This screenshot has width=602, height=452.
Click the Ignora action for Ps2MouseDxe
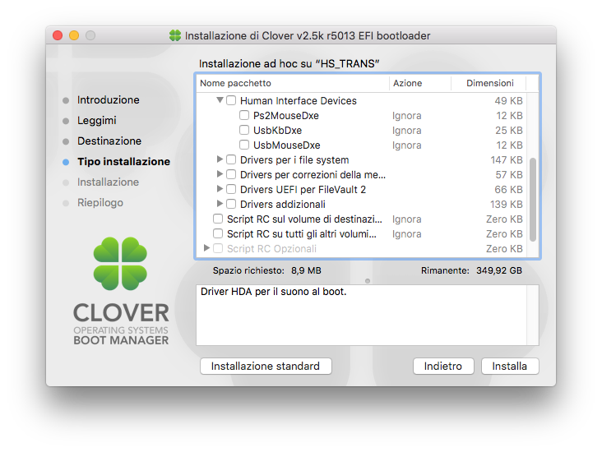(406, 116)
